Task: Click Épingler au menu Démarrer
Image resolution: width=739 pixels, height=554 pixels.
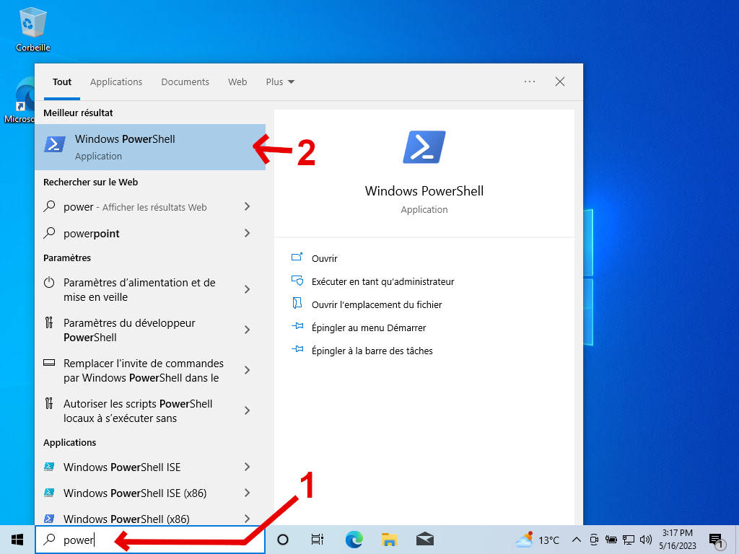Action: coord(369,327)
